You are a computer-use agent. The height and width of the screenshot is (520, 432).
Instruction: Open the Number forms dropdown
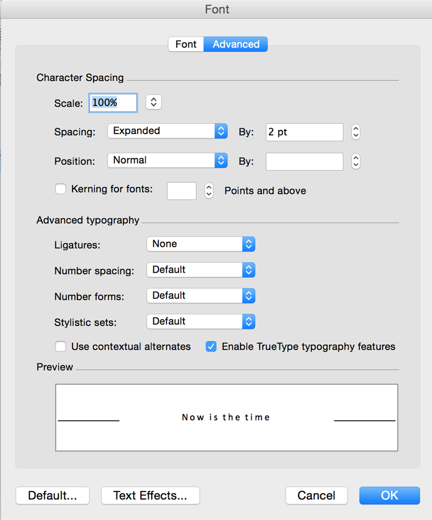click(x=200, y=296)
